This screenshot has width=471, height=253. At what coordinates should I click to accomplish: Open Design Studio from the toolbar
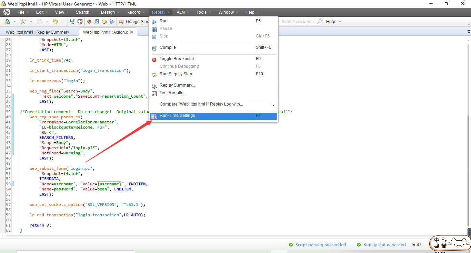pos(134,22)
